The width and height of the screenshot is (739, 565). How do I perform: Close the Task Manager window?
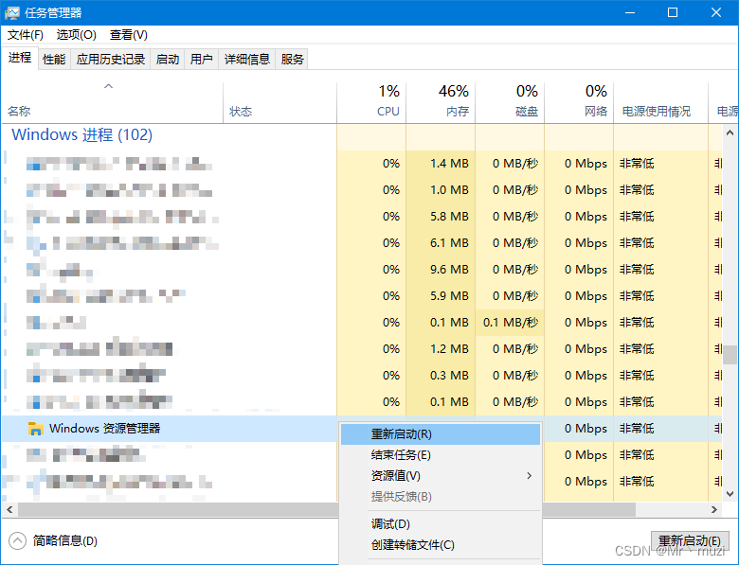716,12
